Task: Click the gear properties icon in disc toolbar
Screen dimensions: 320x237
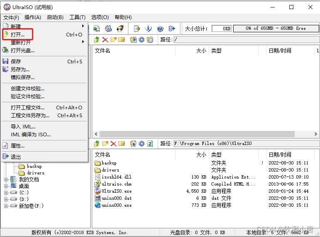Action: click(141, 40)
